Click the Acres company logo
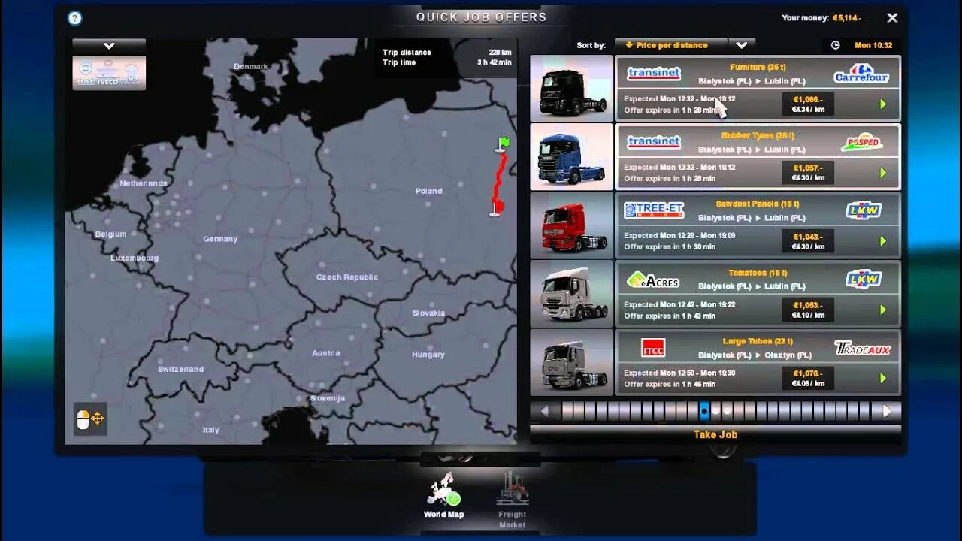Screen dimensions: 962x541 (653, 280)
